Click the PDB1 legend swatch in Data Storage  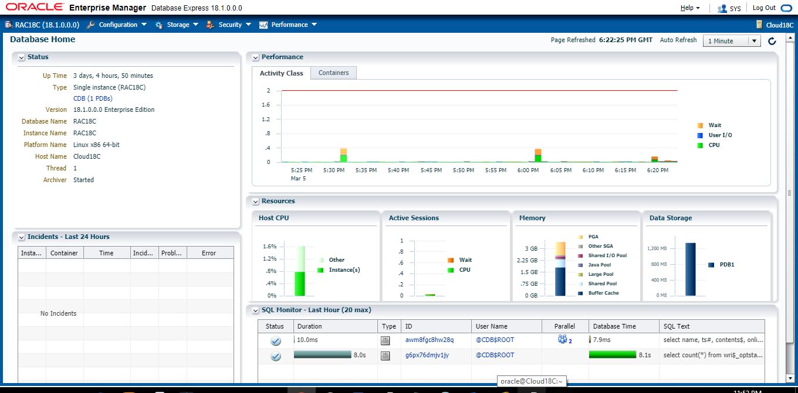pos(711,265)
